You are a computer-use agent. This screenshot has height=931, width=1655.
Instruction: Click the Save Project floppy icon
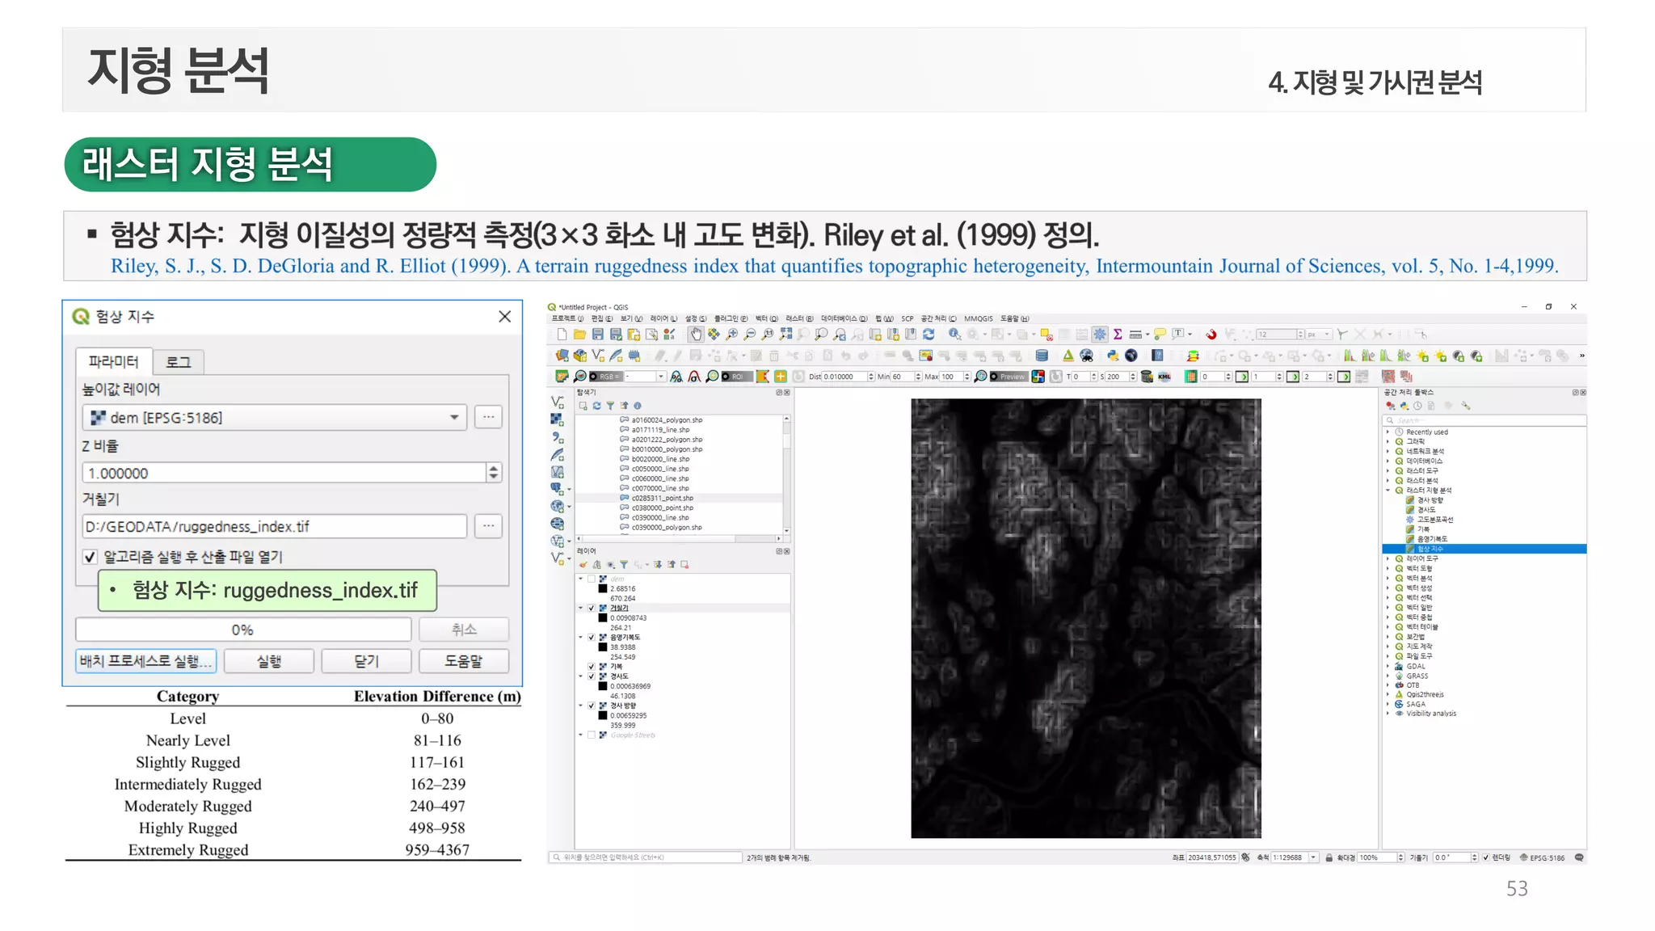(x=597, y=334)
